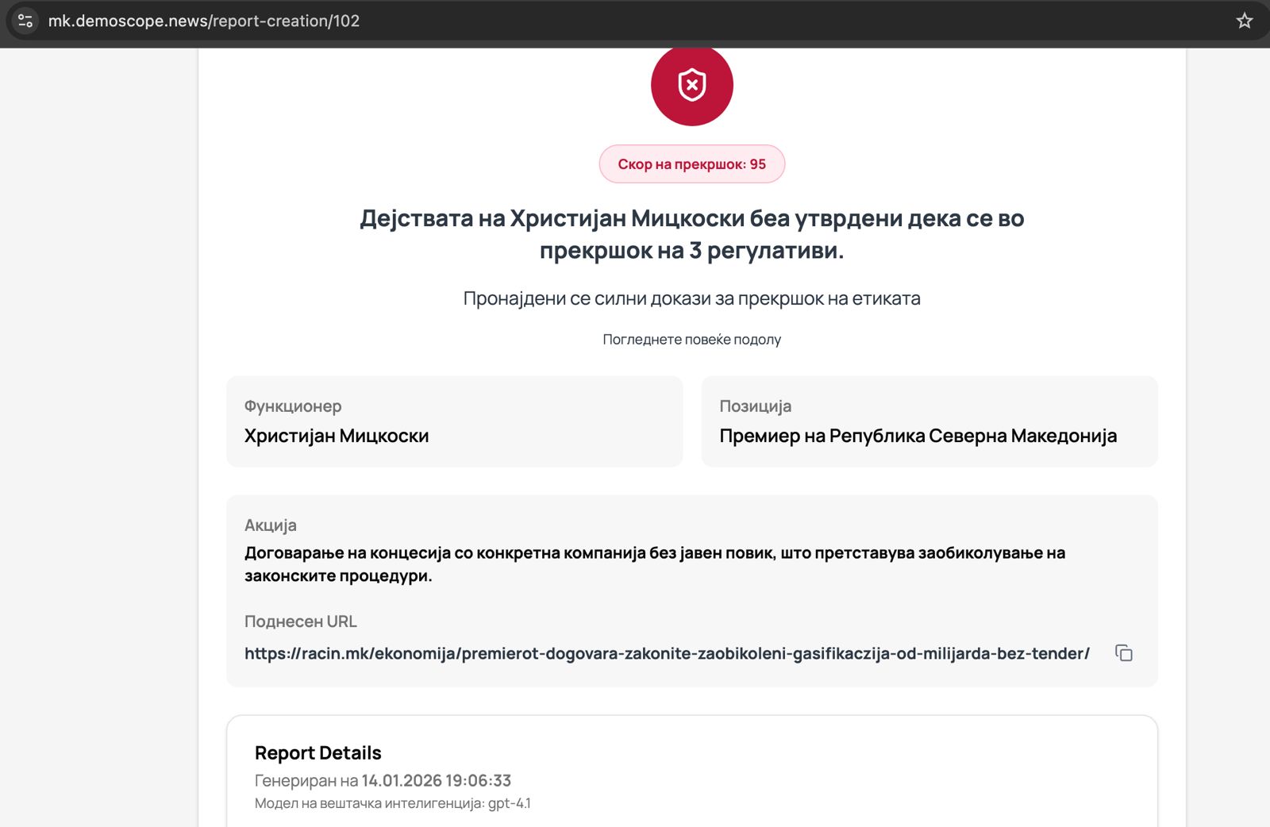
Task: Open site information icon in the address bar
Action: pos(25,21)
